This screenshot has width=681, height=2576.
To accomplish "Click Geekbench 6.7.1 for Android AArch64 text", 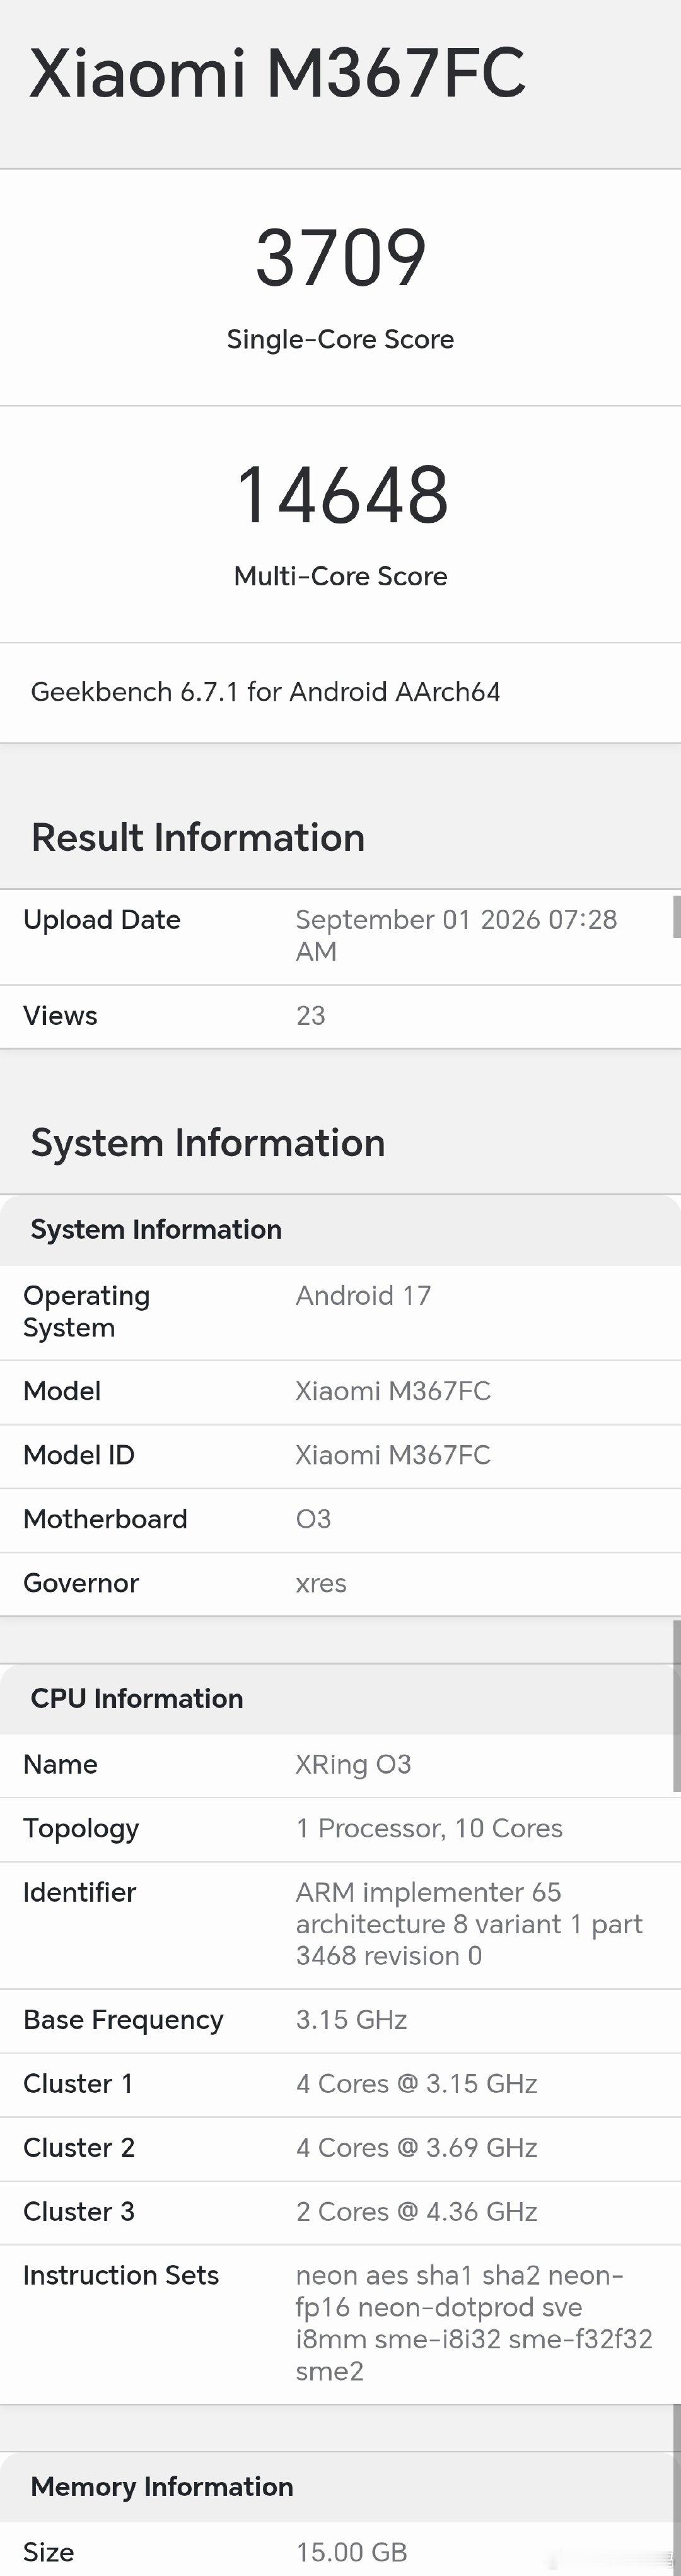I will (x=265, y=692).
